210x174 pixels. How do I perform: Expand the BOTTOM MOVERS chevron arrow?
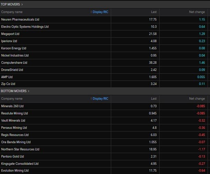point(29,91)
